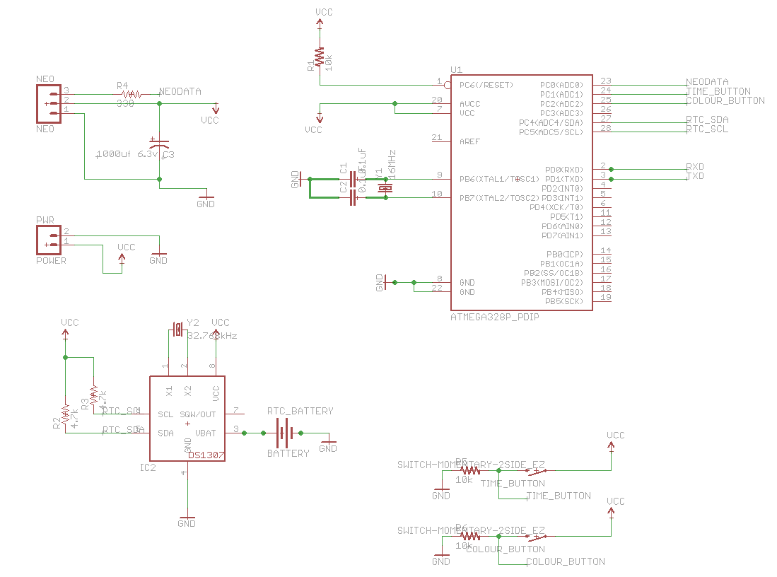Select the PB6(XTAL1/TOSC1) pin label

tap(499, 179)
